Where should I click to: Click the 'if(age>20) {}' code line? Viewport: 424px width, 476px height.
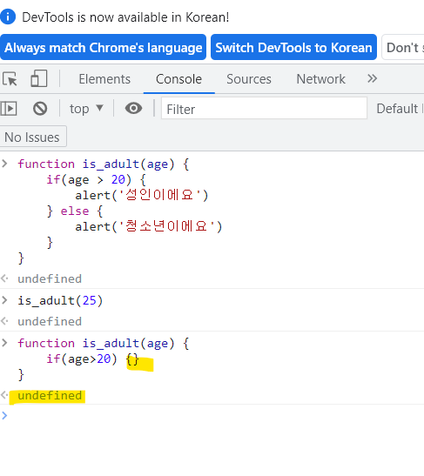coord(92,359)
